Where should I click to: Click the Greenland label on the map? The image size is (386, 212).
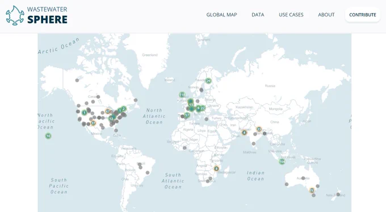pos(150,55)
